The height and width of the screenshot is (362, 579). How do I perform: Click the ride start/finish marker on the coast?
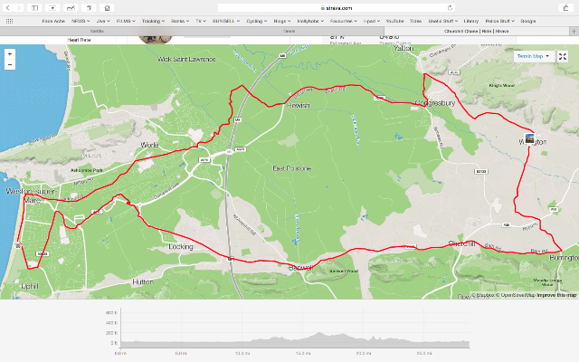coord(18,245)
